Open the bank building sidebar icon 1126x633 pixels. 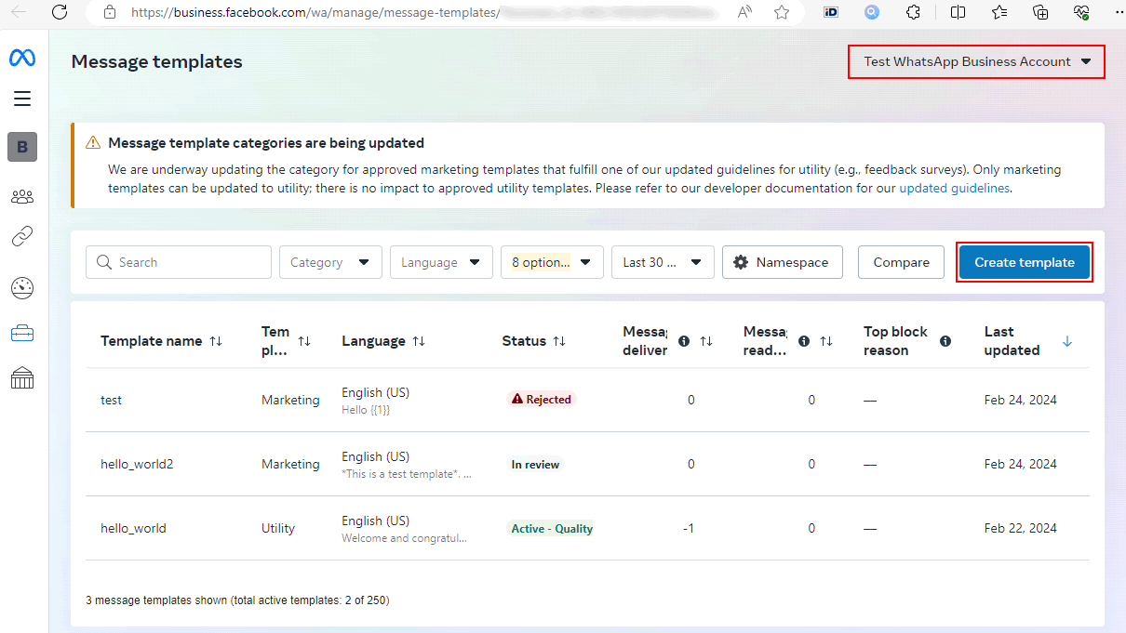(x=22, y=378)
